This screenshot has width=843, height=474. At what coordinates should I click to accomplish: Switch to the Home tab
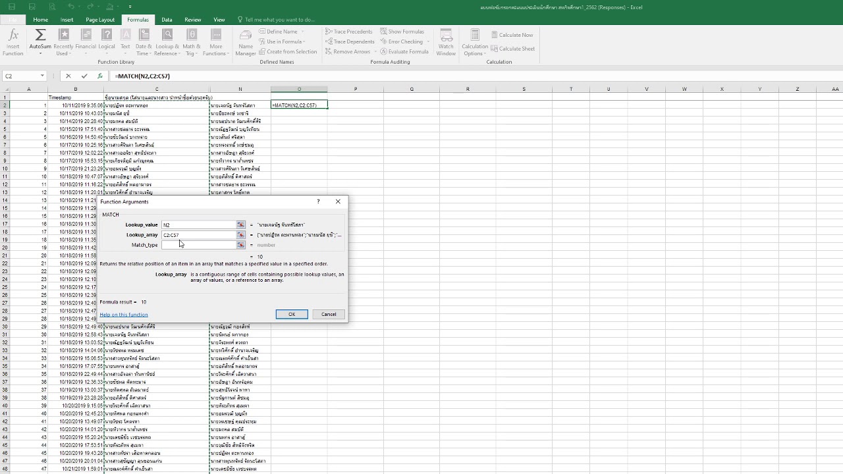click(x=40, y=20)
